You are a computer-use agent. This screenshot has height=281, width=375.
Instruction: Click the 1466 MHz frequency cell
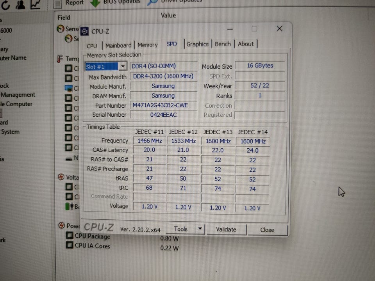click(x=150, y=141)
